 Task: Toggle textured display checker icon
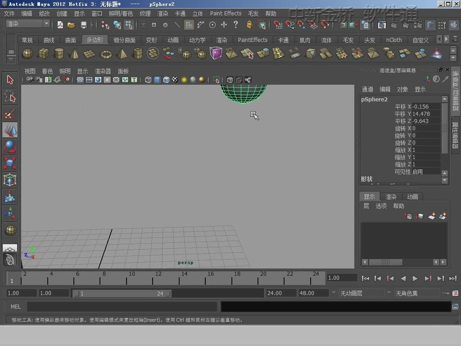(x=175, y=80)
